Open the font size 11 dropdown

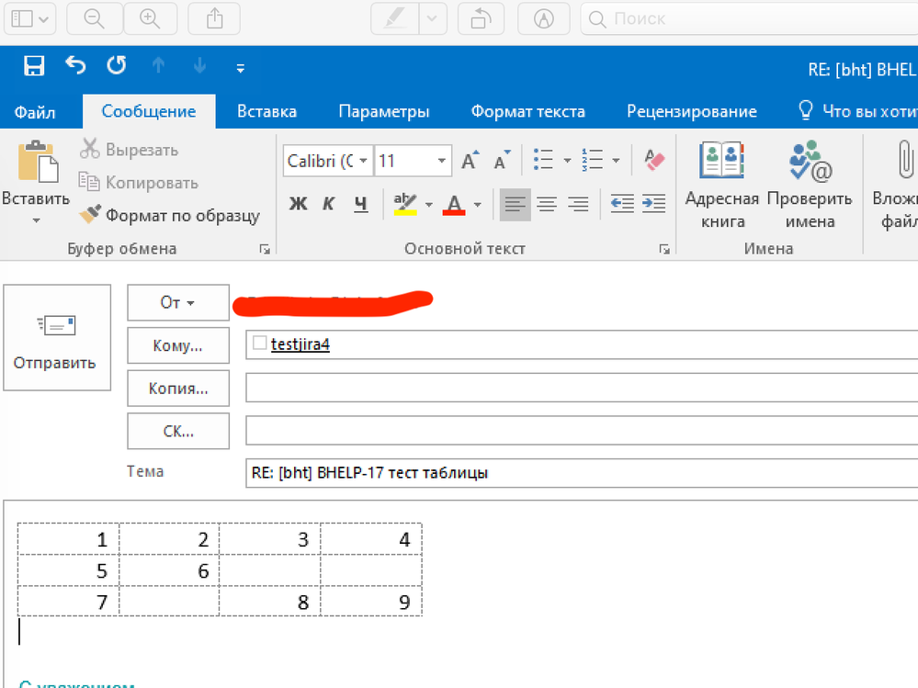[441, 161]
